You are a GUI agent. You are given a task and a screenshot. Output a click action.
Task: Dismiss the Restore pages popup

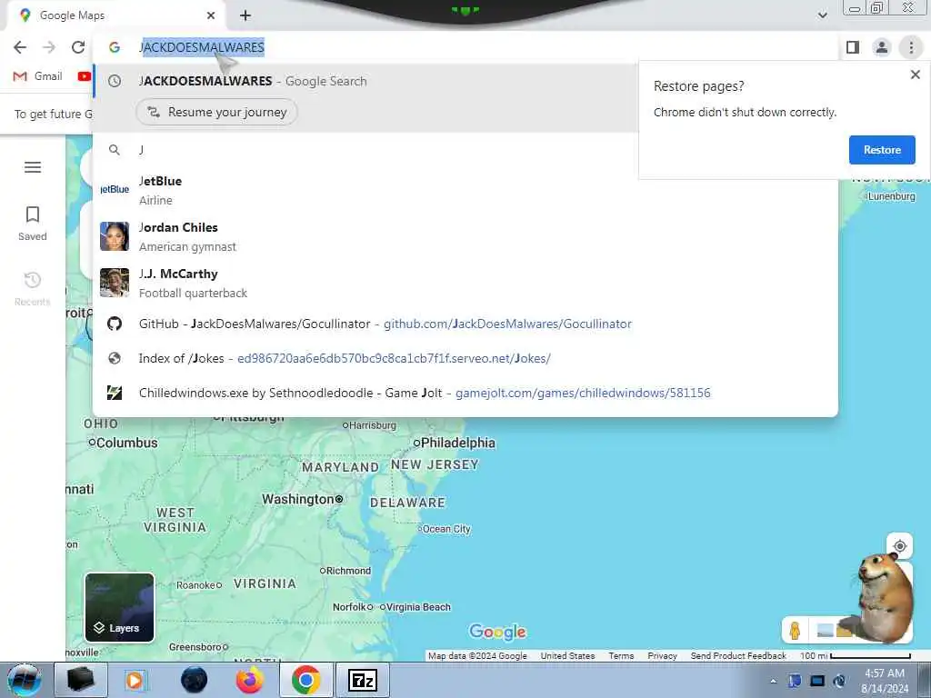click(x=915, y=75)
